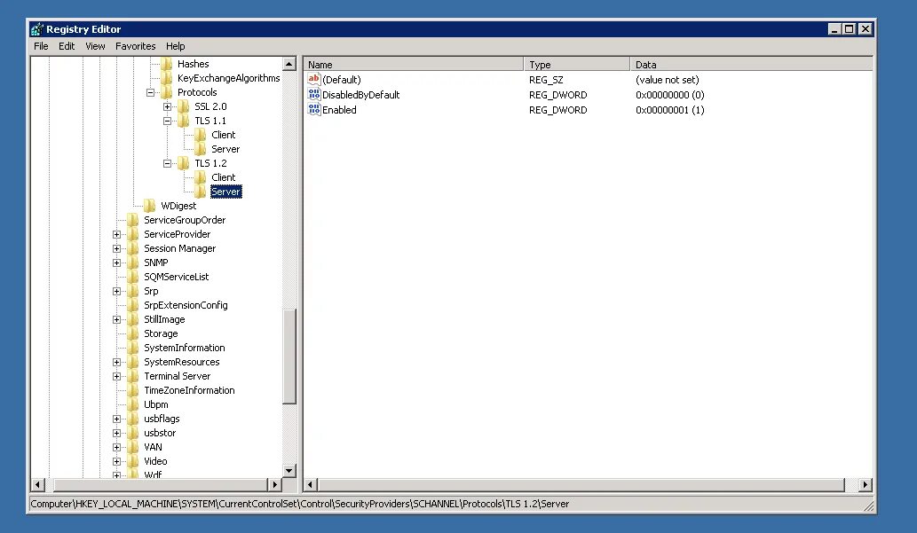Click the SQMServiceList folder icon
Screen dimensions: 917x533
click(133, 277)
